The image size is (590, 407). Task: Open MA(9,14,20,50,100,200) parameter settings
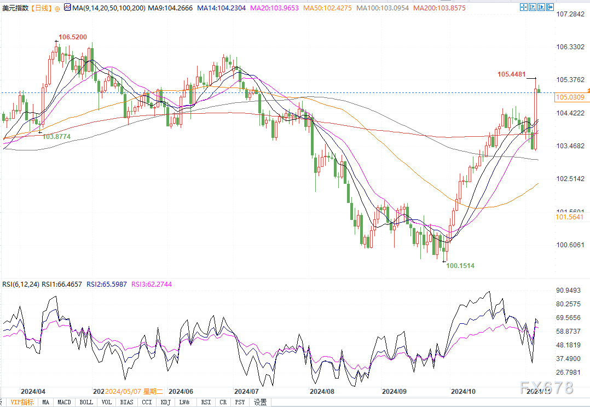pyautogui.click(x=108, y=8)
